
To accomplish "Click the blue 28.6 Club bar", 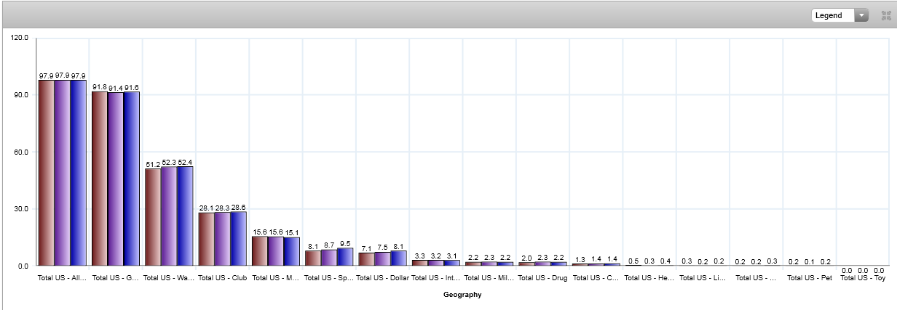I will [x=239, y=238].
